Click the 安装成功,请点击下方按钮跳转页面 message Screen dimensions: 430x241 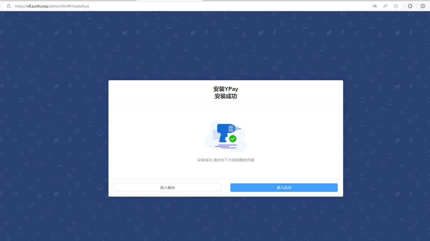point(226,160)
